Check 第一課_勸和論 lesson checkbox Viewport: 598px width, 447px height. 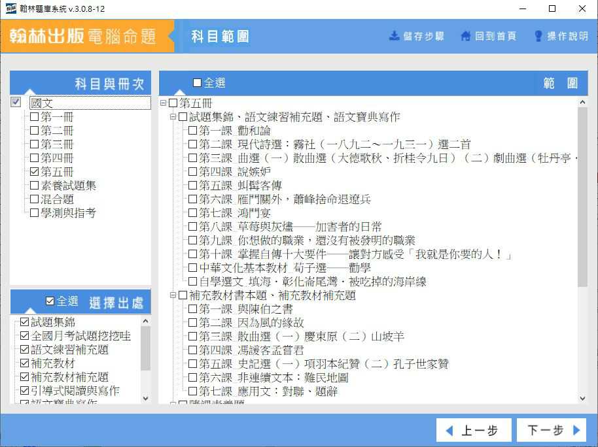(x=193, y=130)
